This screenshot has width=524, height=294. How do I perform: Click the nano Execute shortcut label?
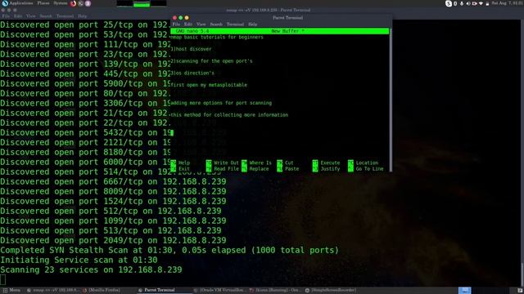pos(330,163)
